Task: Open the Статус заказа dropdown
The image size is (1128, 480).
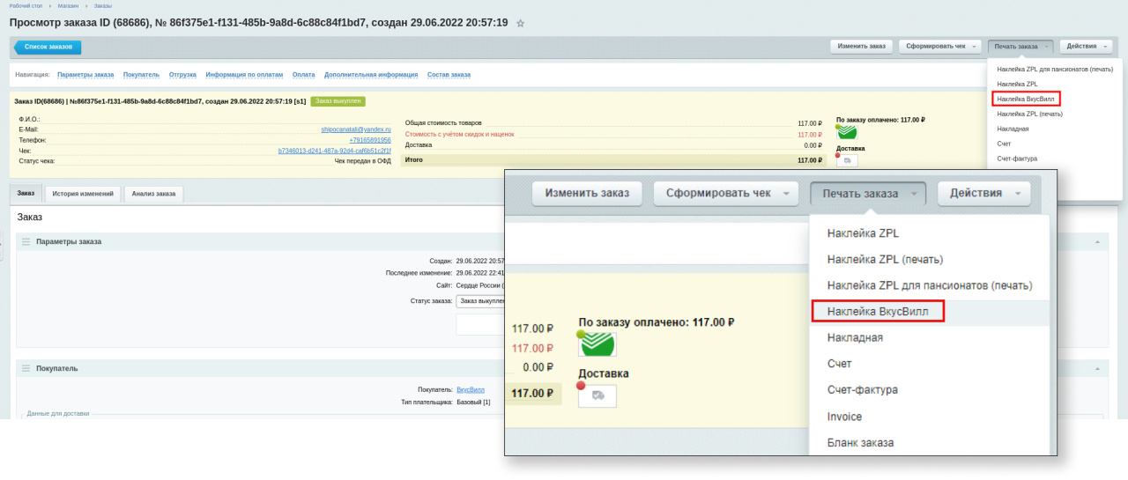Action: (x=480, y=300)
